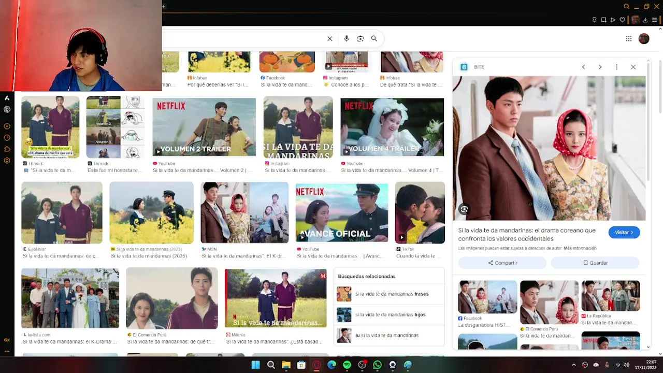Screen dimensions: 663x373
Task: Open ChatGPT in the Opera sidebar
Action: coord(7,109)
